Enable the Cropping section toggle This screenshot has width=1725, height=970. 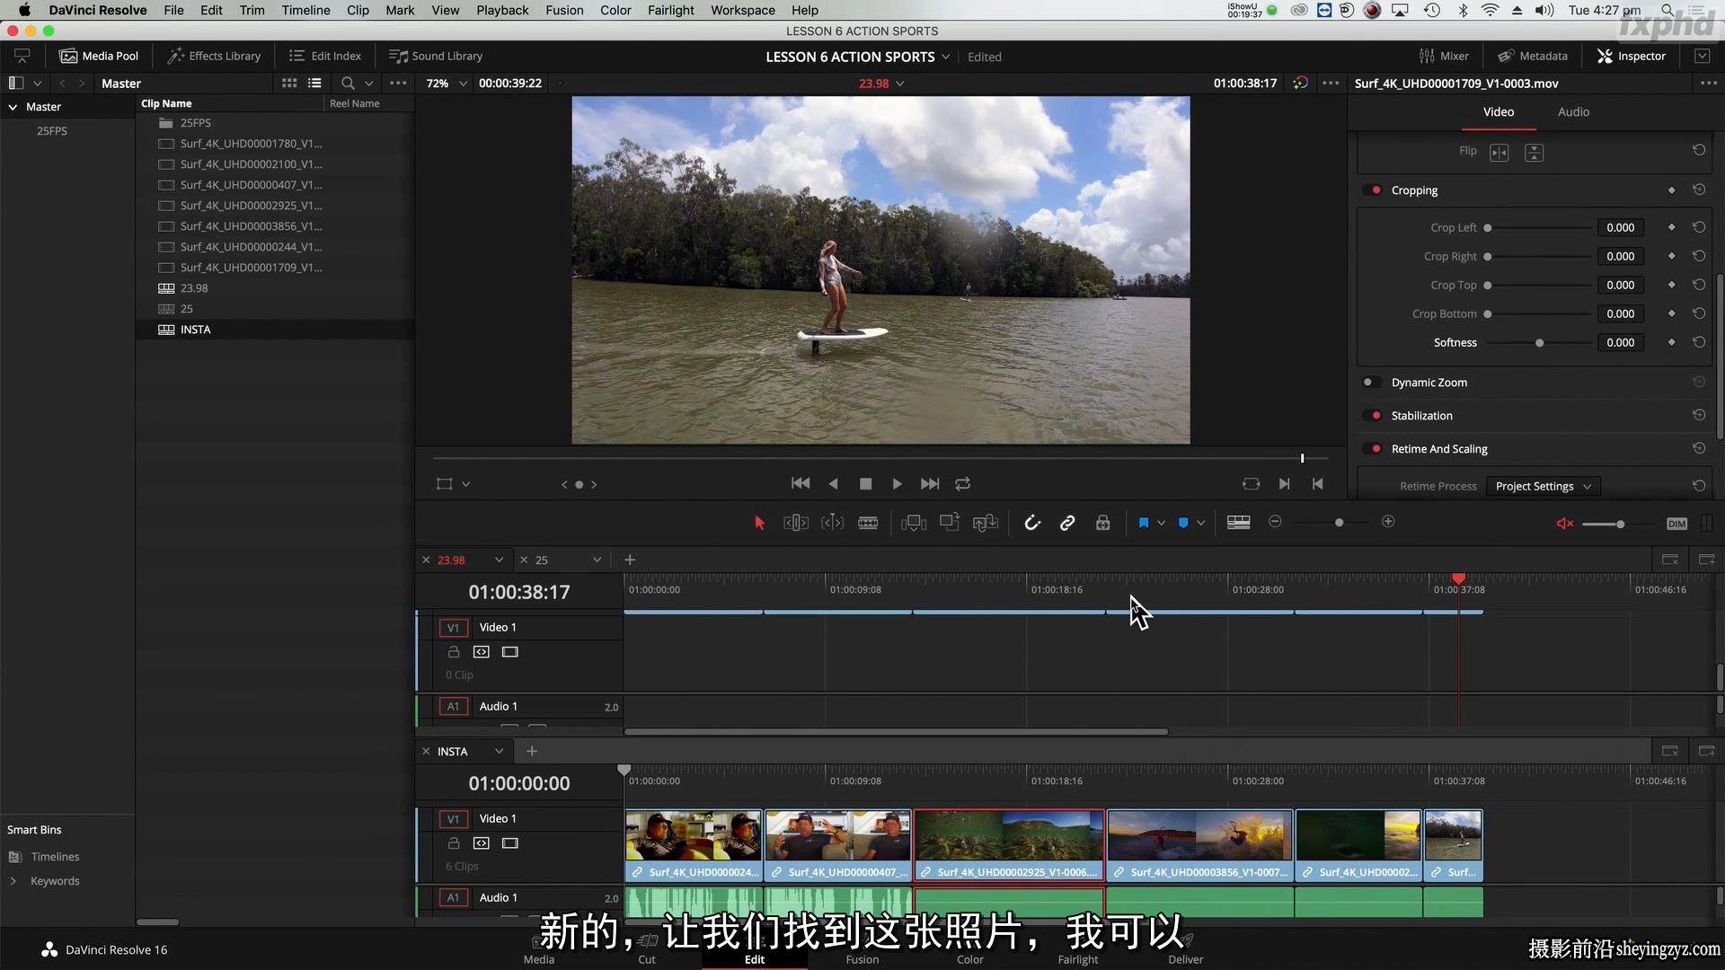click(x=1374, y=190)
